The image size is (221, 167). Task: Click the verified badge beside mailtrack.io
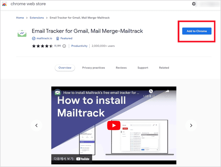pyautogui.click(x=34, y=38)
